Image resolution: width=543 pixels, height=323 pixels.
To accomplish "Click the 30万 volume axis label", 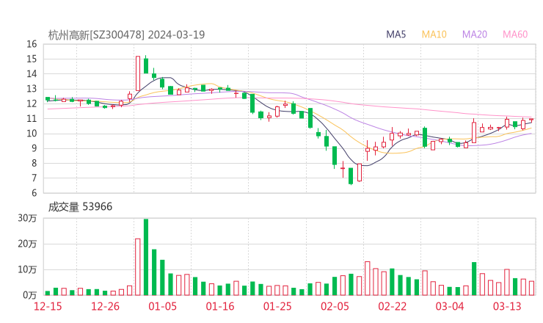I will click(x=27, y=218).
